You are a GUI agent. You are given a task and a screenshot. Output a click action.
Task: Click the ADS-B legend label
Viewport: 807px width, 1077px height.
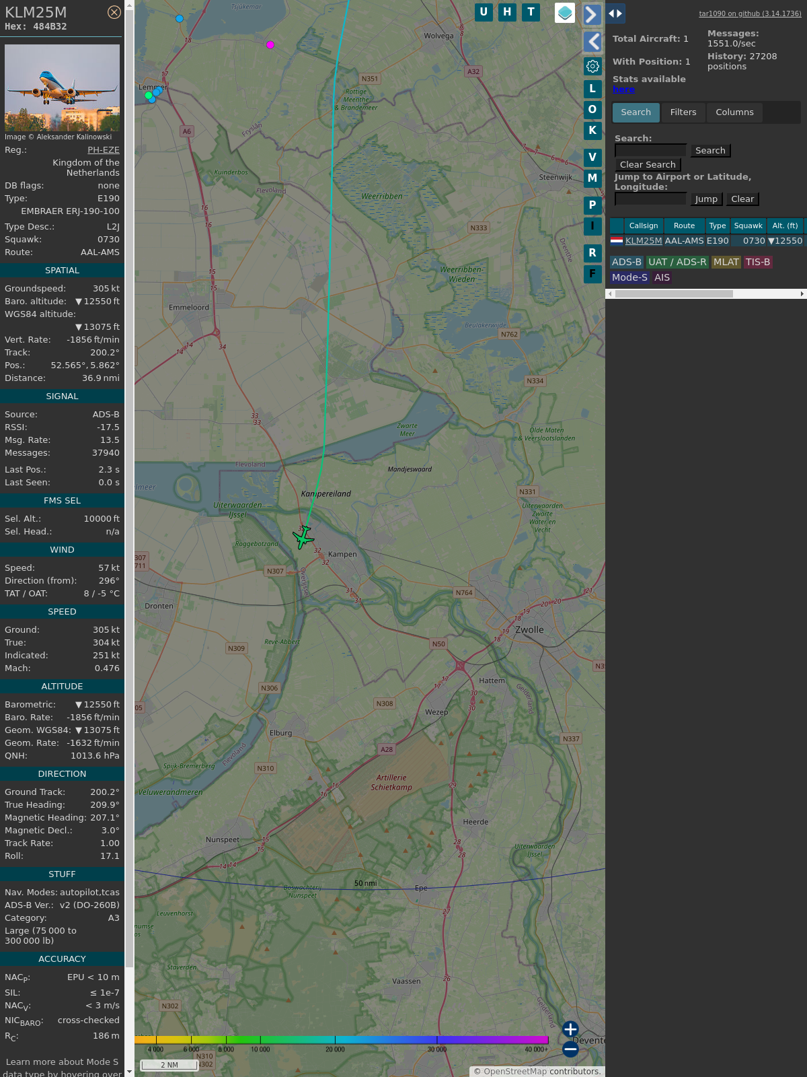627,263
